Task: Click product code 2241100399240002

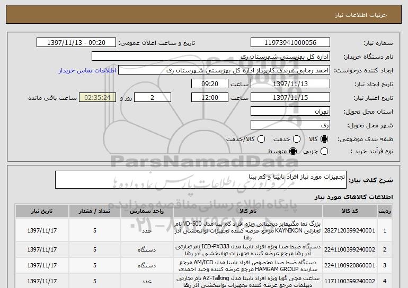Action: pos(350,249)
